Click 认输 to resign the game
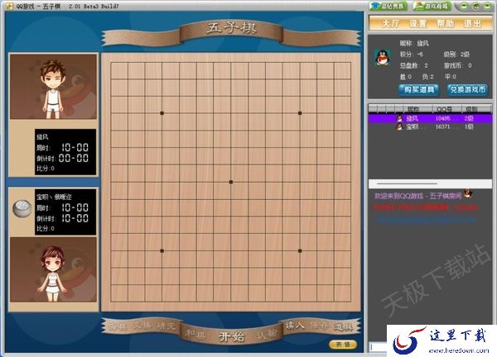The image size is (497, 357). click(266, 334)
